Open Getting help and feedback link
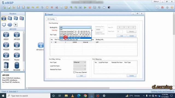The width and height of the screenshot is (175, 98). click(162, 91)
